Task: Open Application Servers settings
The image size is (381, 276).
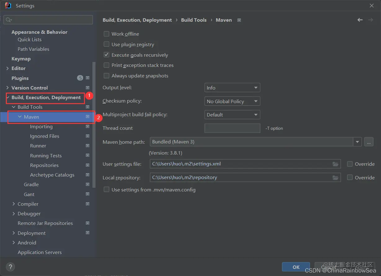Action: pos(40,252)
